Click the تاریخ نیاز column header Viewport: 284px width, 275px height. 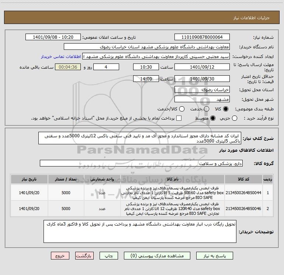click(29, 179)
